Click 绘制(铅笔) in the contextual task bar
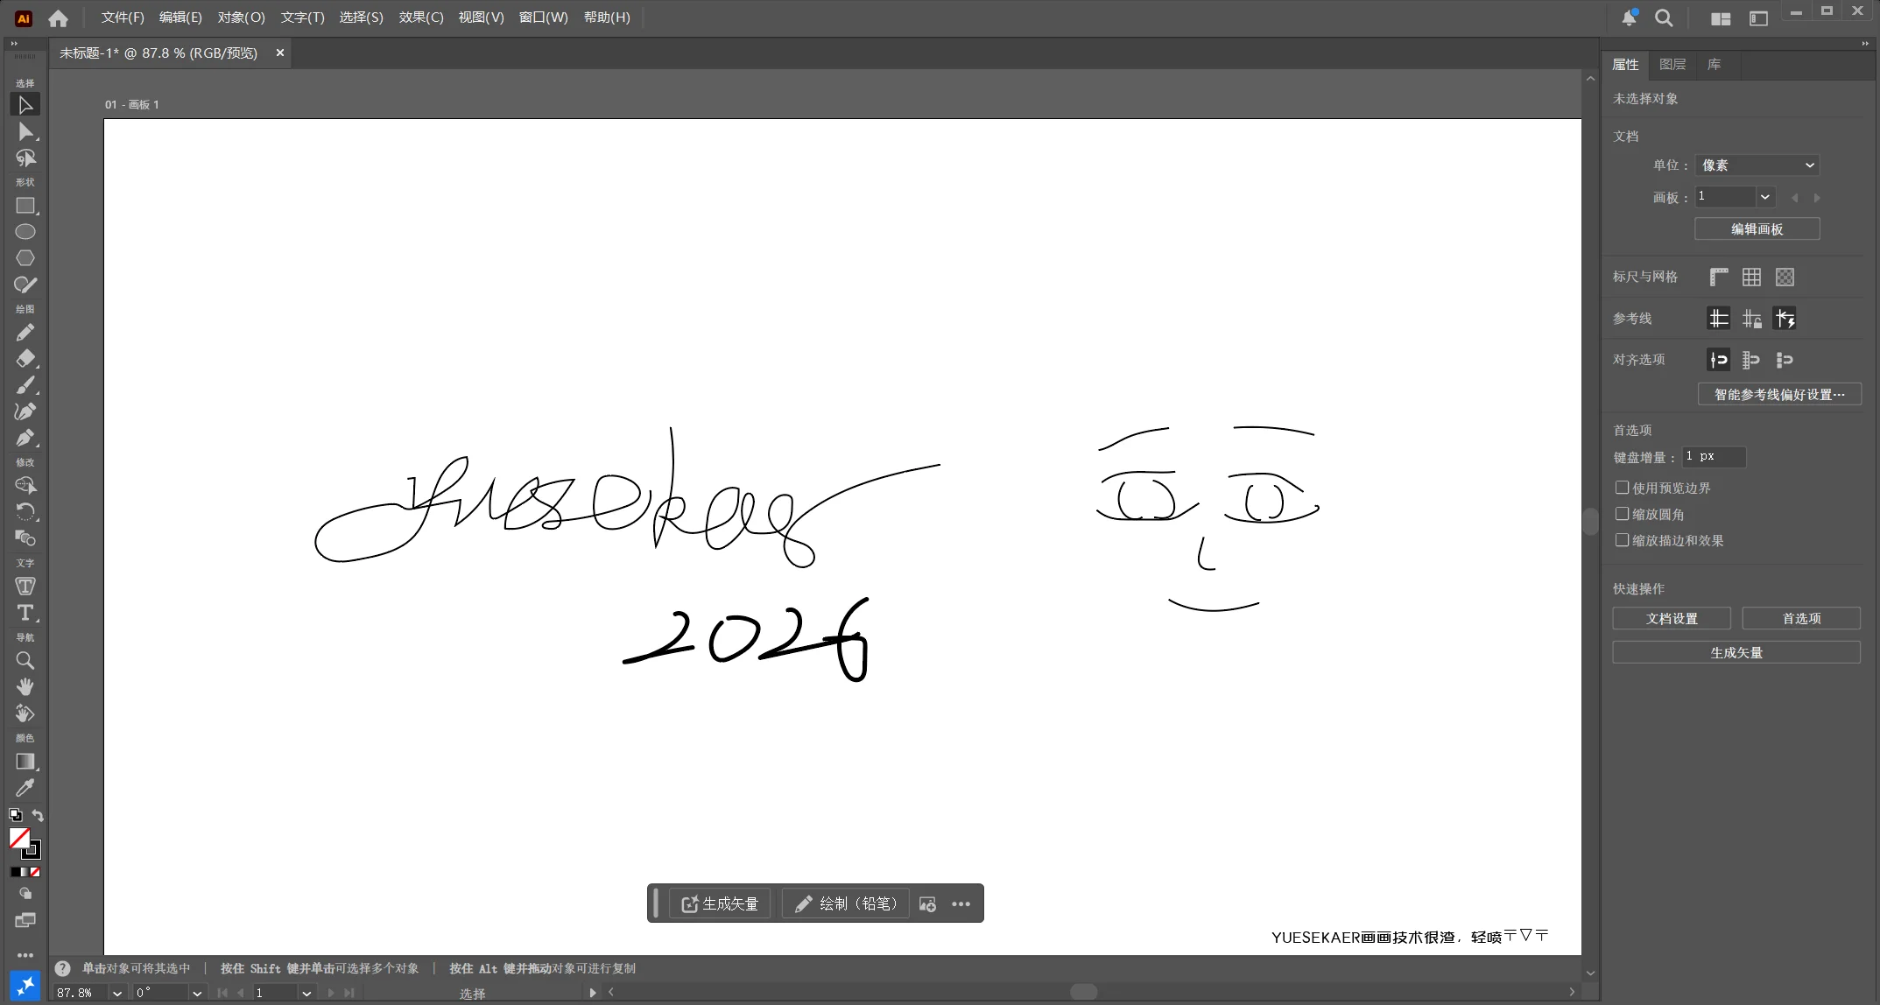The image size is (1880, 1005). tap(846, 904)
